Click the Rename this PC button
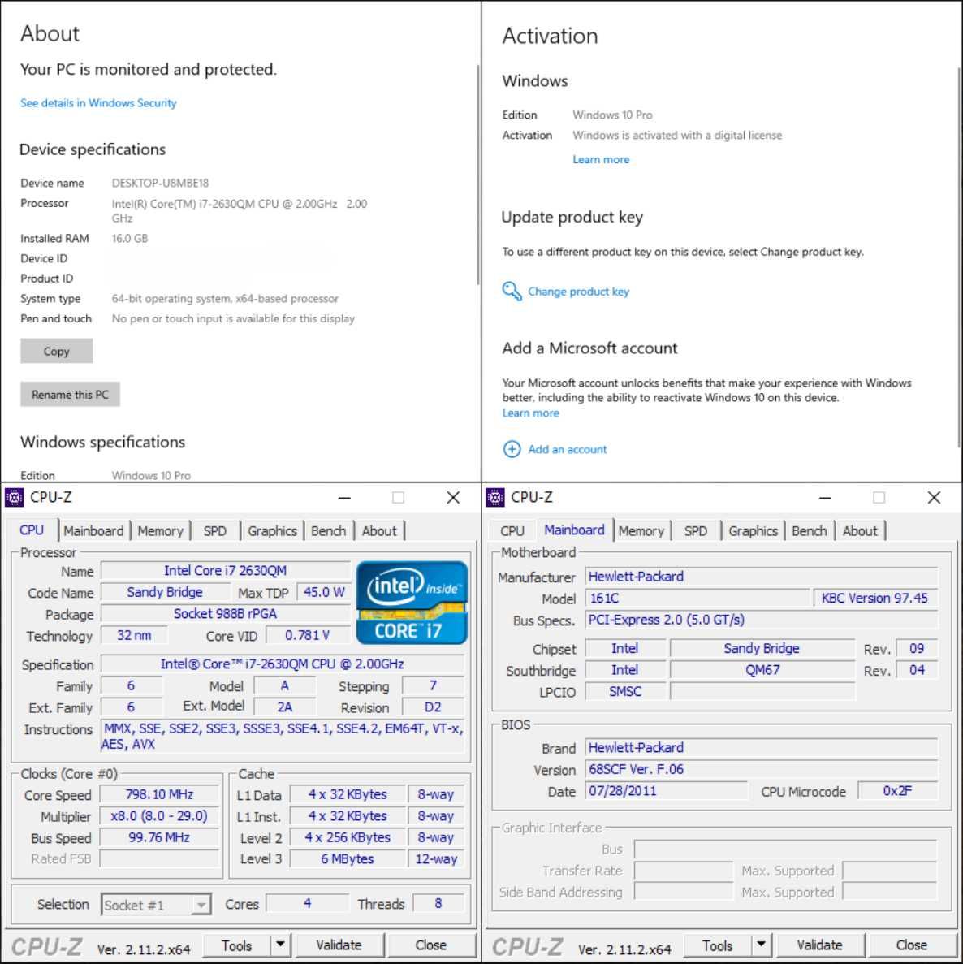The width and height of the screenshot is (963, 964). pyautogui.click(x=70, y=395)
